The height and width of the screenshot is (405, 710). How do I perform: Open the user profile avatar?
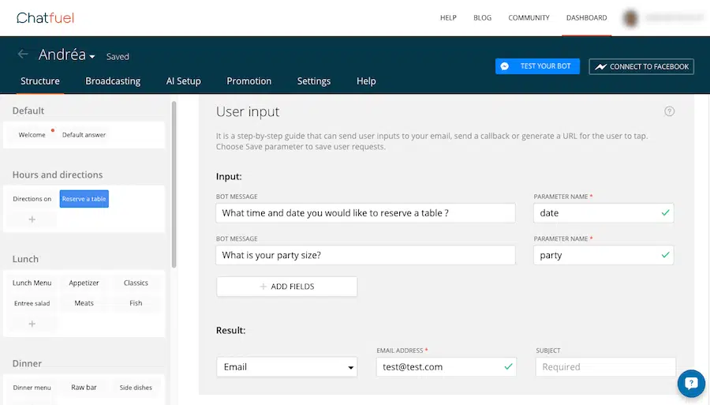[x=630, y=17]
